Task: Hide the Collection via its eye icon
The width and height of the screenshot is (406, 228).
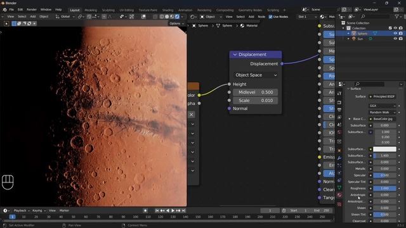Action: (x=395, y=28)
